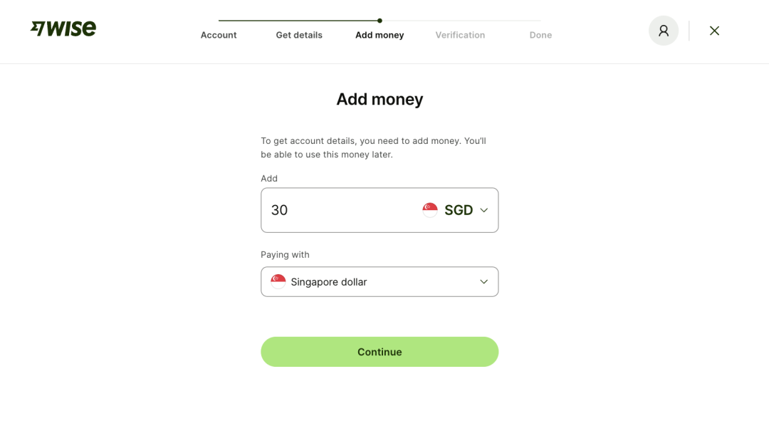Screen dimensions: 769x443
Task: Open the user profile icon
Action: coord(663,31)
